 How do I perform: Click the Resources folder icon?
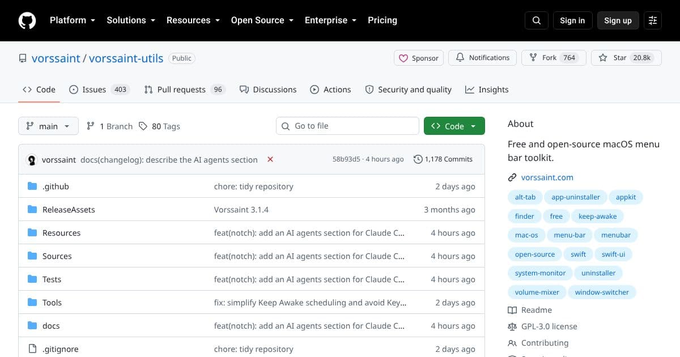32,233
